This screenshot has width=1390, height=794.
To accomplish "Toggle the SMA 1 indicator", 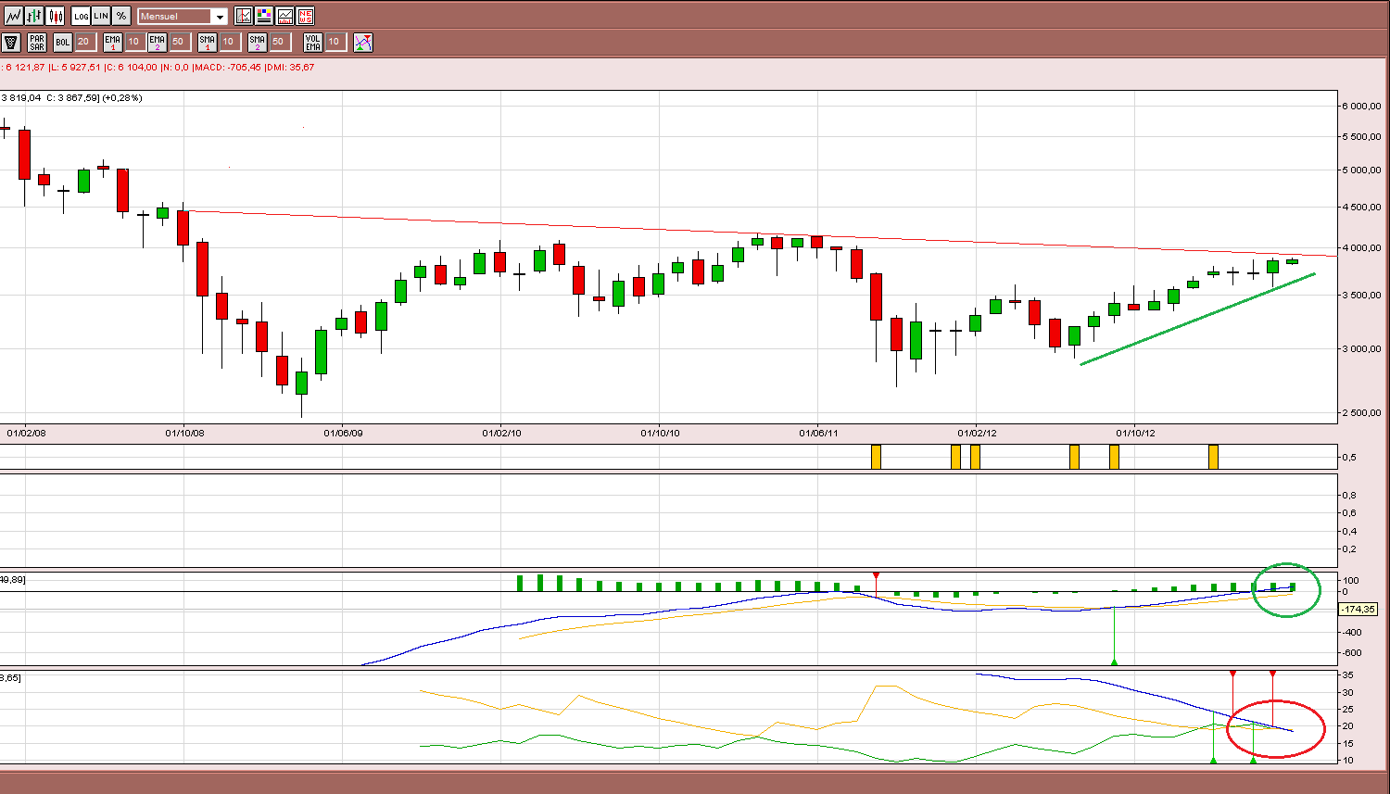I will point(208,42).
